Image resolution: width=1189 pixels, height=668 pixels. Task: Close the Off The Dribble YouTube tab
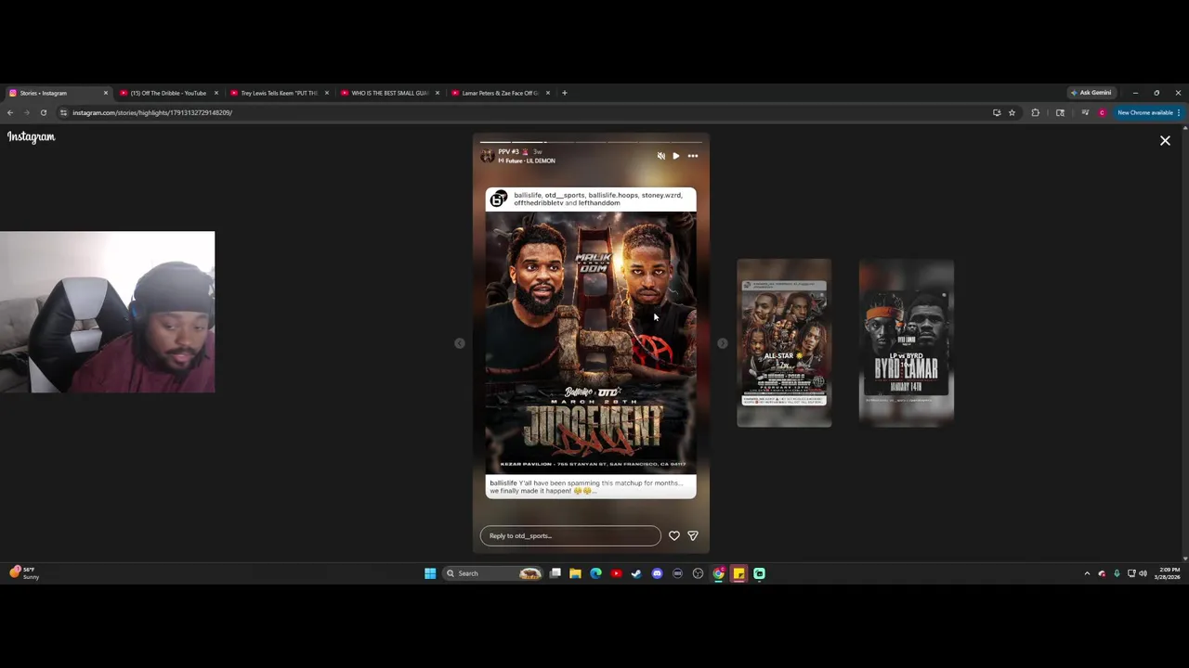coord(216,93)
